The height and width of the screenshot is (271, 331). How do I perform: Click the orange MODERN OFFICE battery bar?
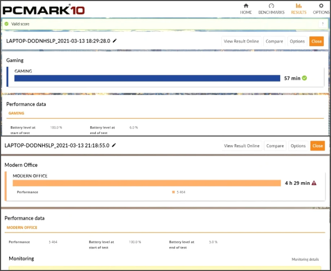[x=147, y=183]
